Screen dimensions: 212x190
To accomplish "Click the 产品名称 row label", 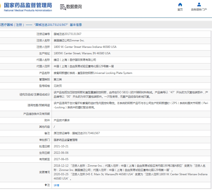I will [45, 73].
